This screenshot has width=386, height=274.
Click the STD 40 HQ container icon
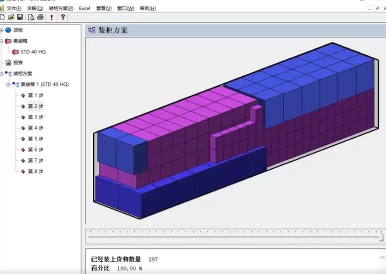coord(15,51)
